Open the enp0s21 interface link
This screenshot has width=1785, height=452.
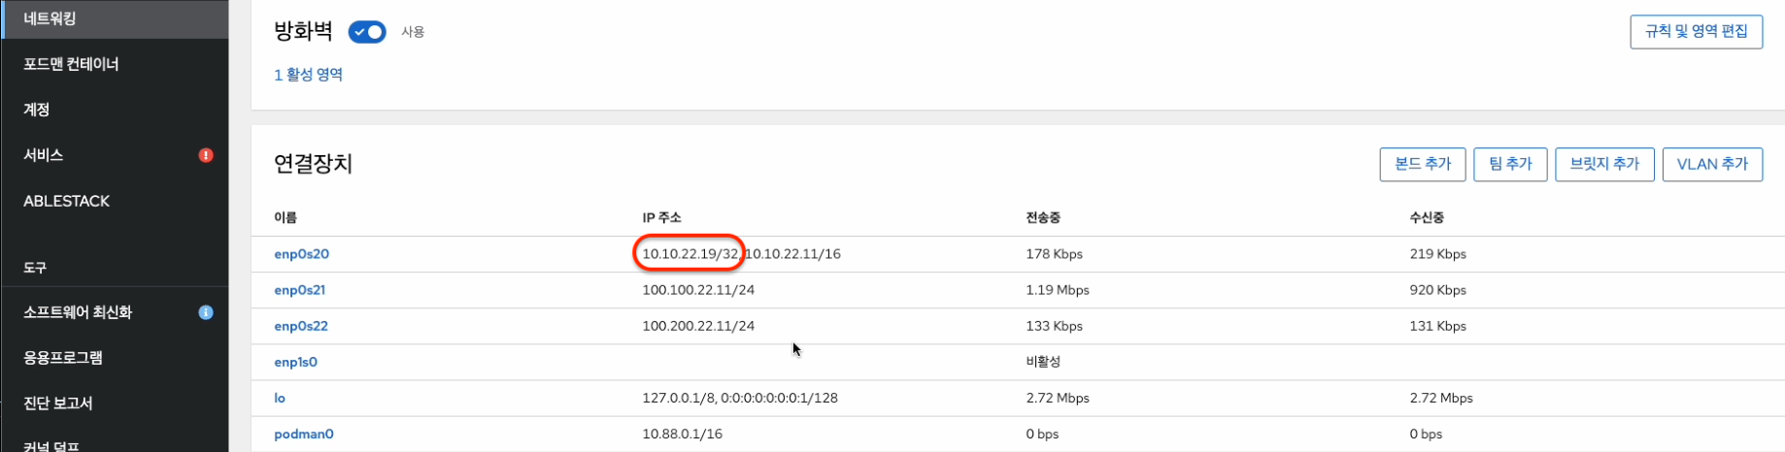click(x=299, y=290)
